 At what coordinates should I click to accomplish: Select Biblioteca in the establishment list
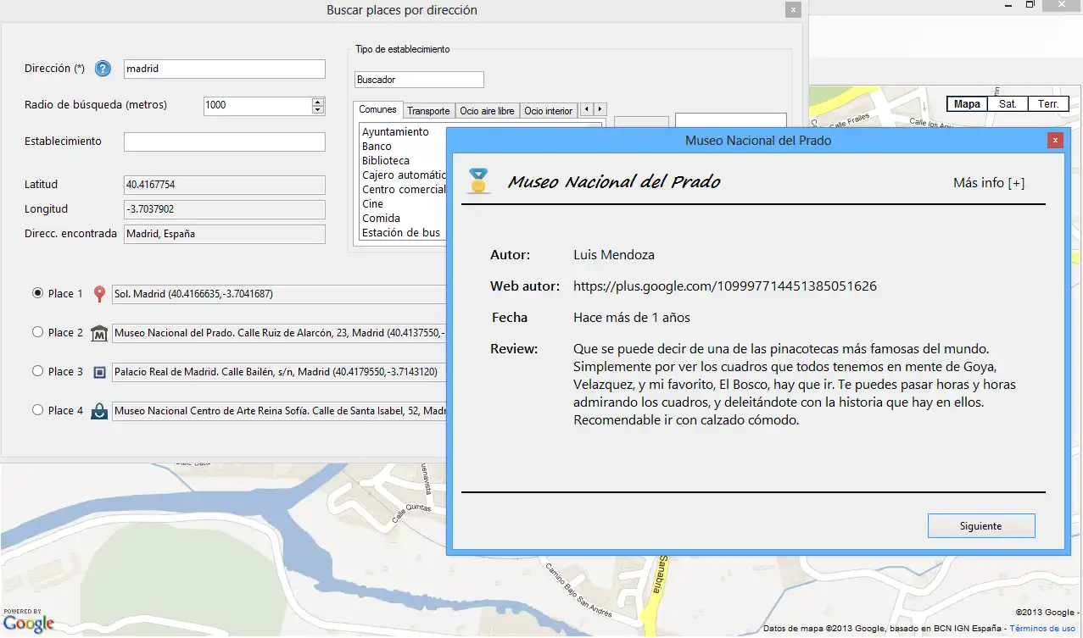pos(386,161)
